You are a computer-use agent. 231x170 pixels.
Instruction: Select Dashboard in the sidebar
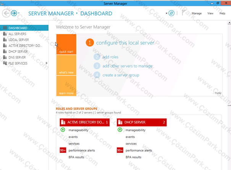pos(24,28)
